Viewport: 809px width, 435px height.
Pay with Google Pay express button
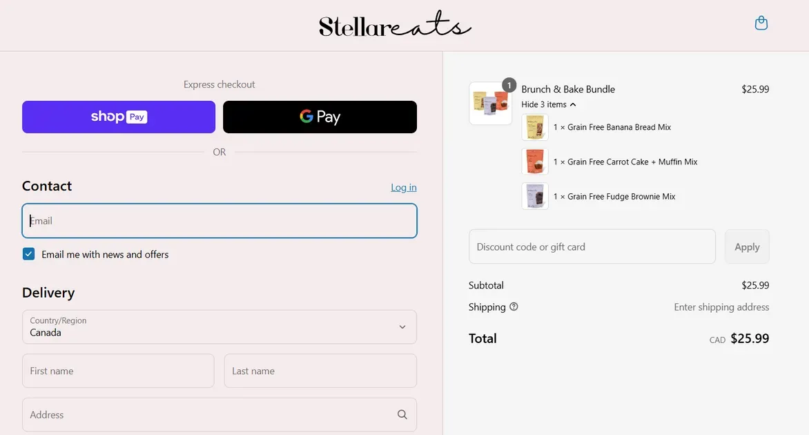(x=320, y=117)
